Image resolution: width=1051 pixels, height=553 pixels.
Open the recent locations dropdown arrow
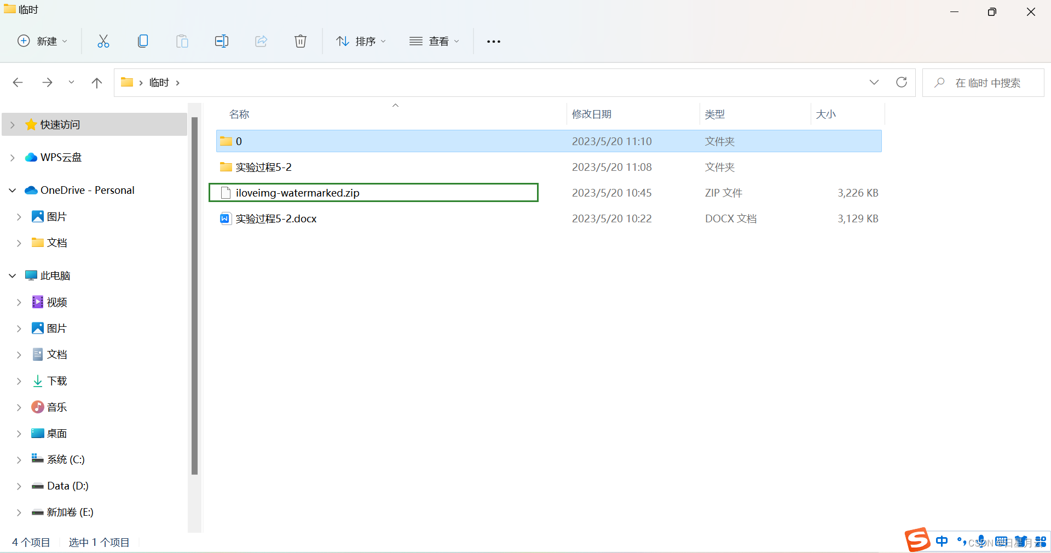(71, 82)
